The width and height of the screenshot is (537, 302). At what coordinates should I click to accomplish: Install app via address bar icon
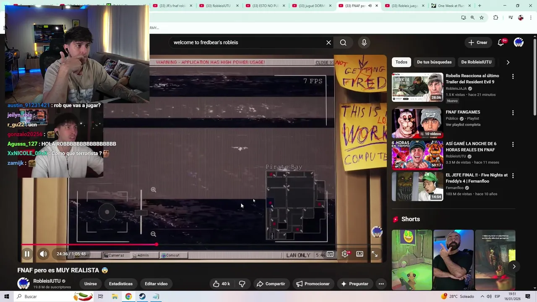click(x=464, y=18)
